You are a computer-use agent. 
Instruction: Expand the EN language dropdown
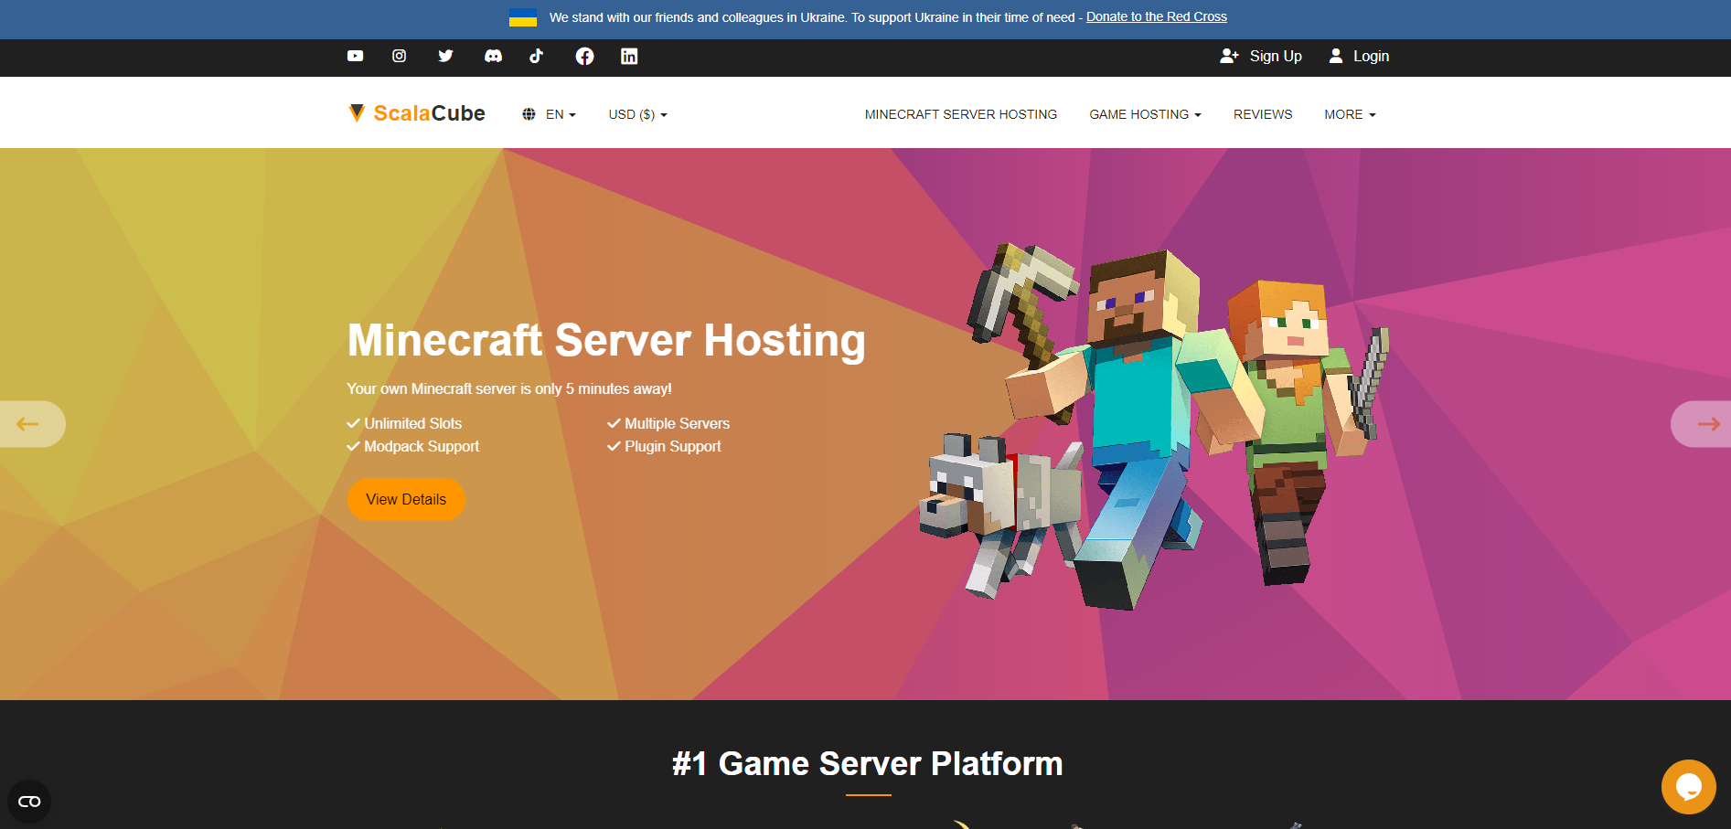point(550,114)
